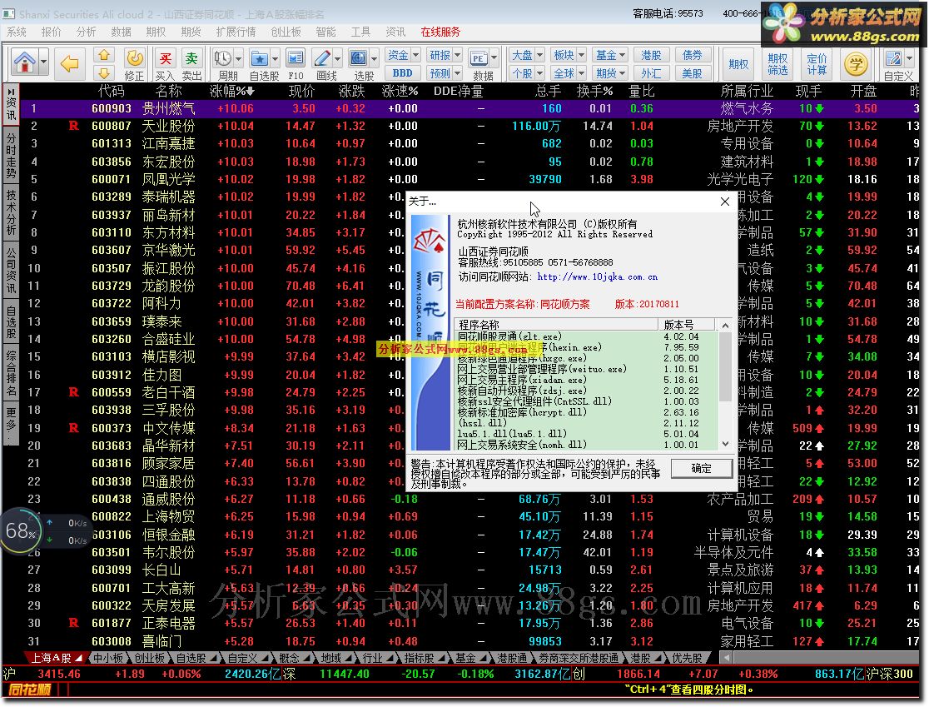Open the PE 数据 toolbar icon
Screen dimensions: 929x707
479,58
